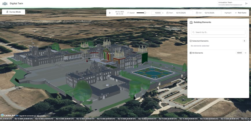This screenshot has height=121, width=251.
Task: Click the Nov 13 2025 02:00:00 UTC timeline mark
Action: point(168,119)
